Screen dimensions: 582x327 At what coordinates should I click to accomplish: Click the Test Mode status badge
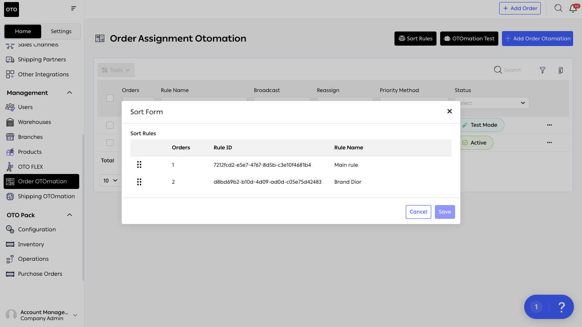[482, 125]
